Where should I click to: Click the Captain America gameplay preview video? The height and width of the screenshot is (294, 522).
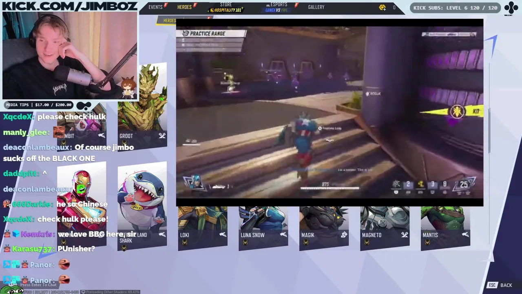330,113
